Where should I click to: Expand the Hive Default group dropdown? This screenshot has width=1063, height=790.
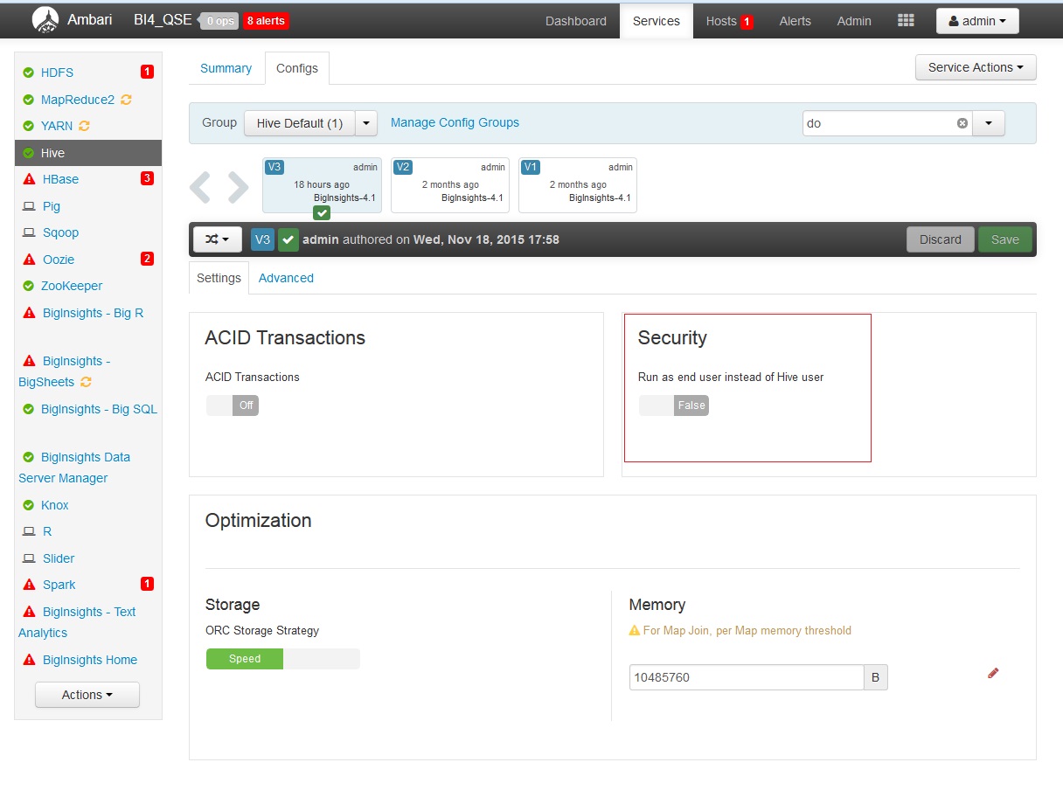pos(366,123)
